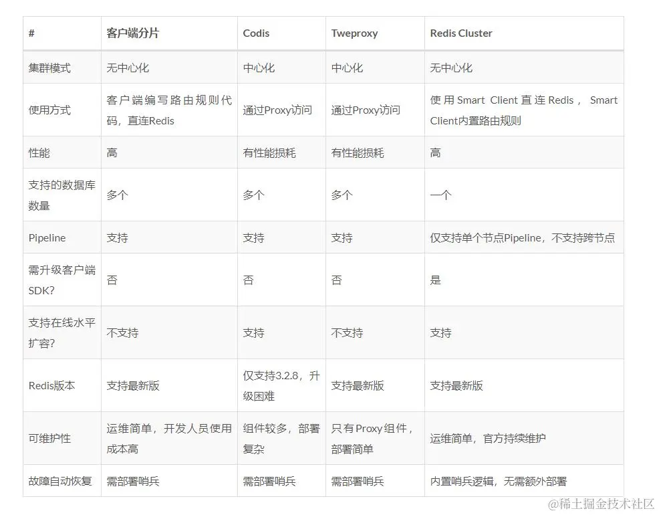The width and height of the screenshot is (659, 515).
Task: Click '仅支持3.2.8，升级困难' cell
Action: tap(281, 385)
